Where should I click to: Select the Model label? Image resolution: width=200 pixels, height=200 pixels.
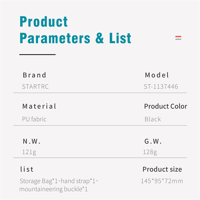click(x=157, y=75)
